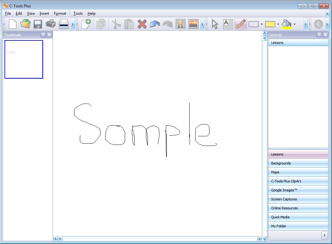Open Google Images category

[x=298, y=190]
